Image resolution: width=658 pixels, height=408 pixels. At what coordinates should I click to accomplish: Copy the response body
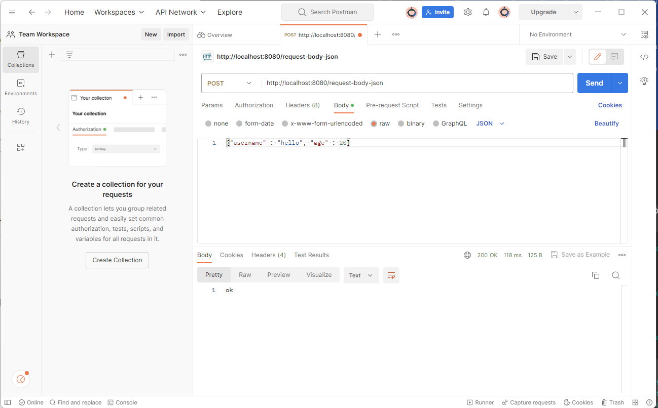tap(596, 275)
